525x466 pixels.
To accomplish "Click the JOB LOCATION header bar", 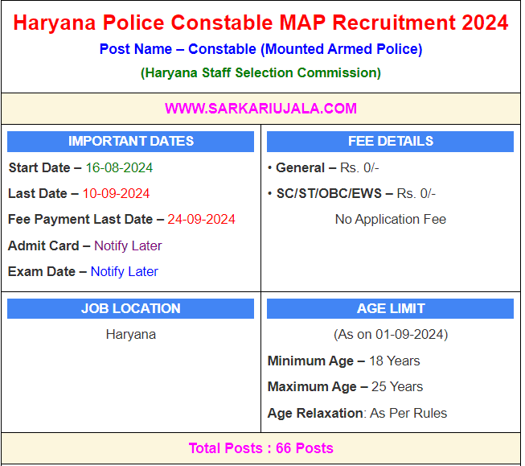I will 130,308.
